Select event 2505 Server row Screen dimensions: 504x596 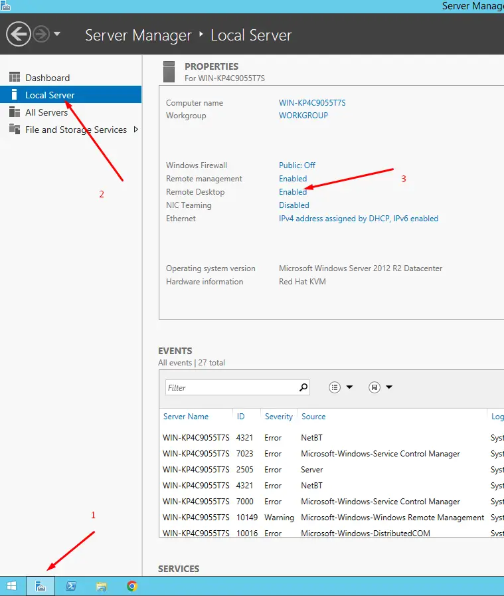[x=331, y=470]
